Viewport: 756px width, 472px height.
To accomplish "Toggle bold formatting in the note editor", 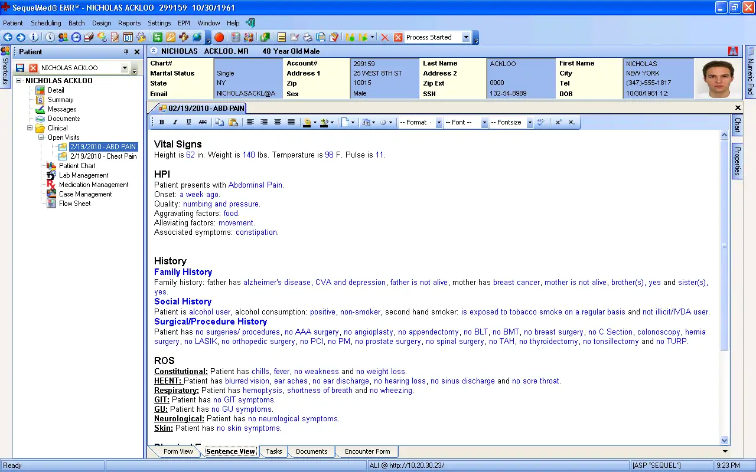I will 161,122.
